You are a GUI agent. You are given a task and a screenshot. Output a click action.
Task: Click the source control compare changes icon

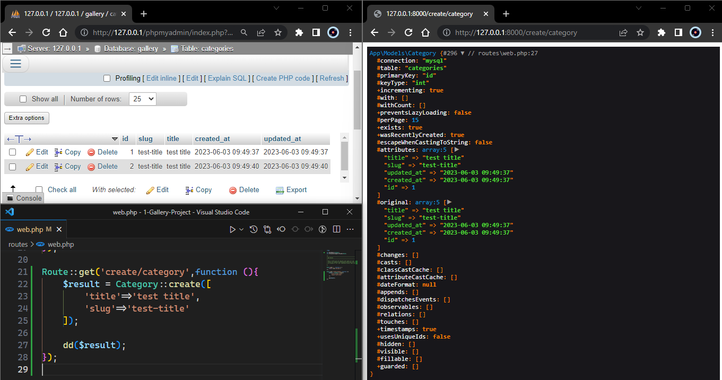267,229
